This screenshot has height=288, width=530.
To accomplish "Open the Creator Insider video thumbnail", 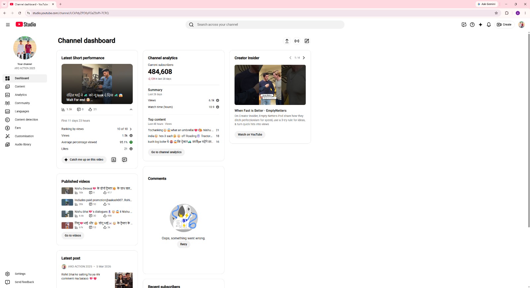I will 270,85.
